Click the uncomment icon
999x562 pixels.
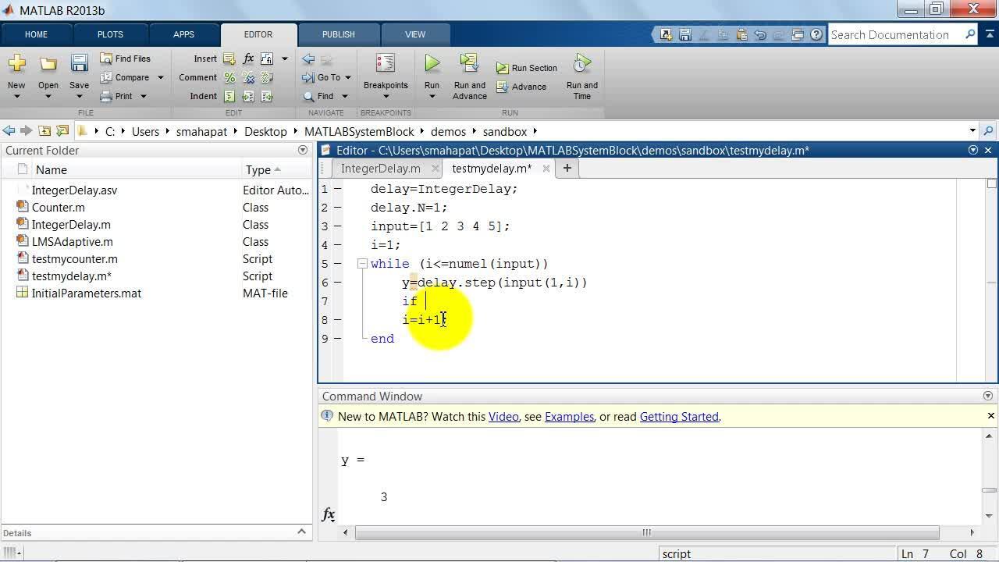[248, 77]
